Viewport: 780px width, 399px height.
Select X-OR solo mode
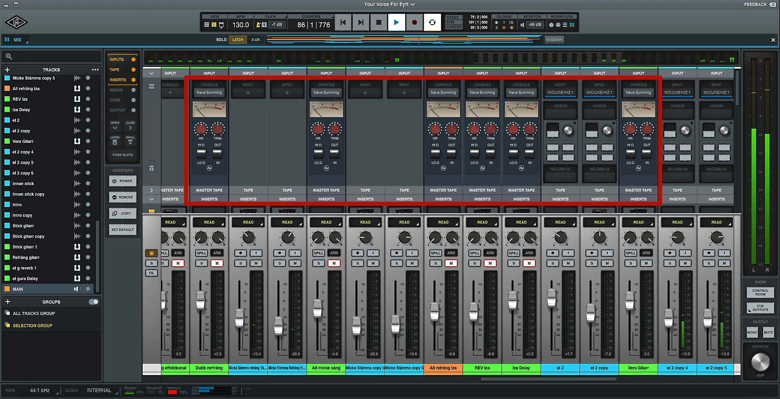pos(255,40)
